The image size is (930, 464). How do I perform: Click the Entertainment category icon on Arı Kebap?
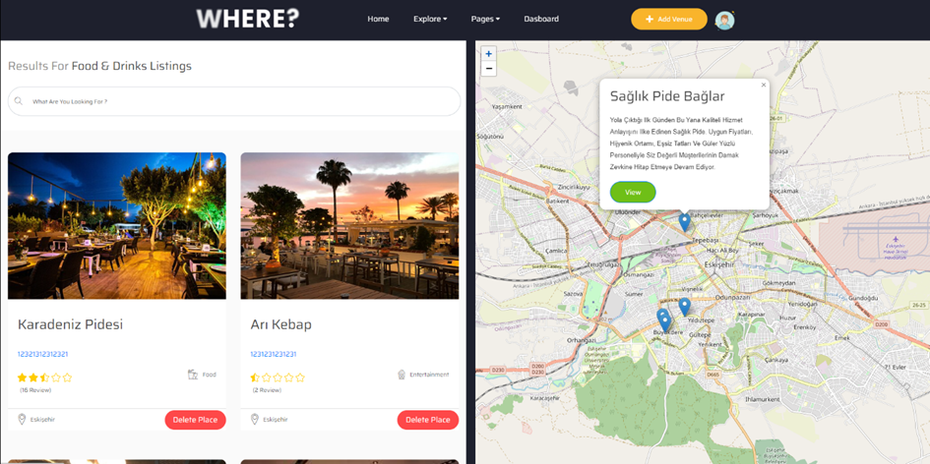(401, 375)
